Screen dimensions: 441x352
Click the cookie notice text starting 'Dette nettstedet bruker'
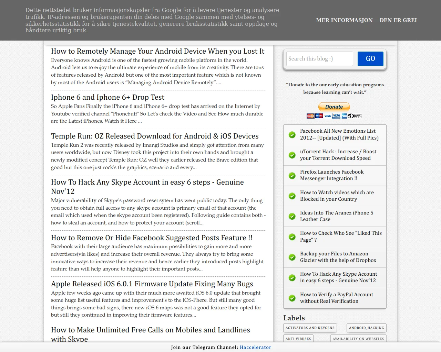(152, 20)
